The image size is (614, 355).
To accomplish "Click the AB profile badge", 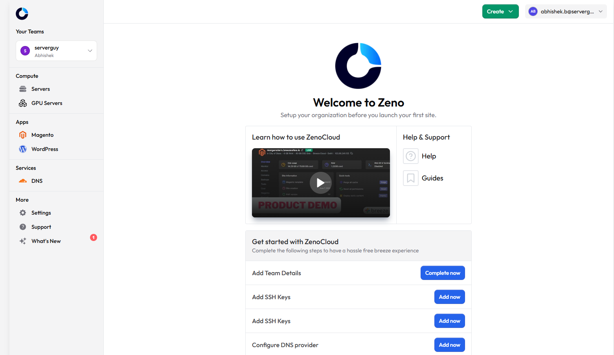I will tap(533, 11).
